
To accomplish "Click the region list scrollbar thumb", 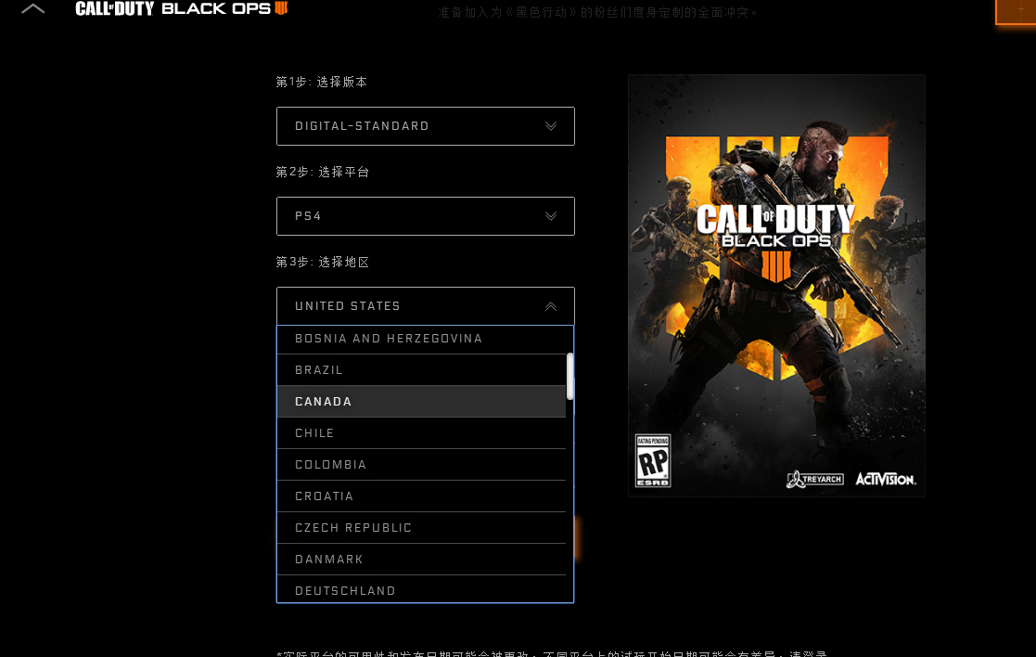I will (569, 377).
